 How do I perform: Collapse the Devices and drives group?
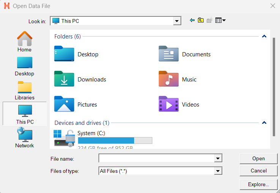tap(264, 123)
